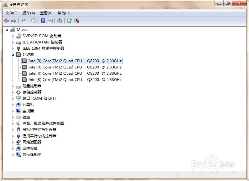Click the Forward arrow toolbar icon
The image size is (249, 181).
pyautogui.click(x=14, y=21)
